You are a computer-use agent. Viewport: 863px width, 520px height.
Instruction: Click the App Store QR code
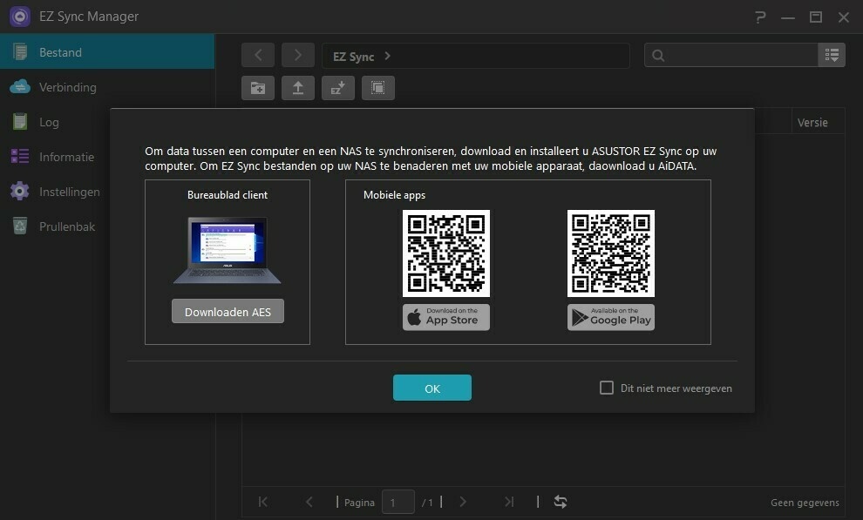coord(445,253)
